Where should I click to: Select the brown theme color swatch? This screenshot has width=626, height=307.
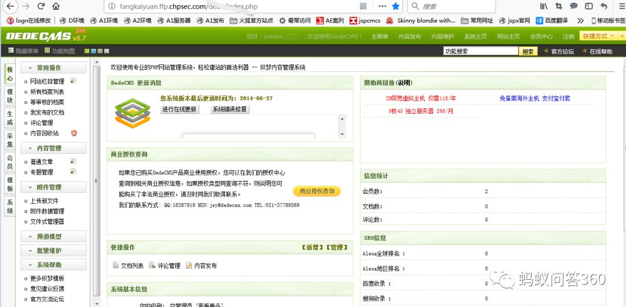point(100,51)
